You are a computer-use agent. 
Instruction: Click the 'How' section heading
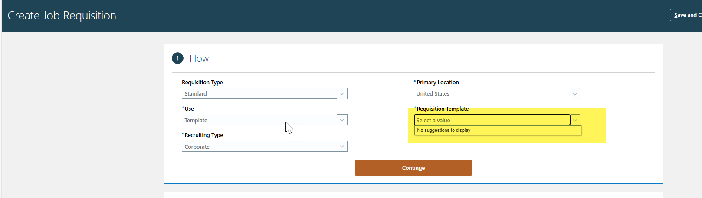pos(199,58)
